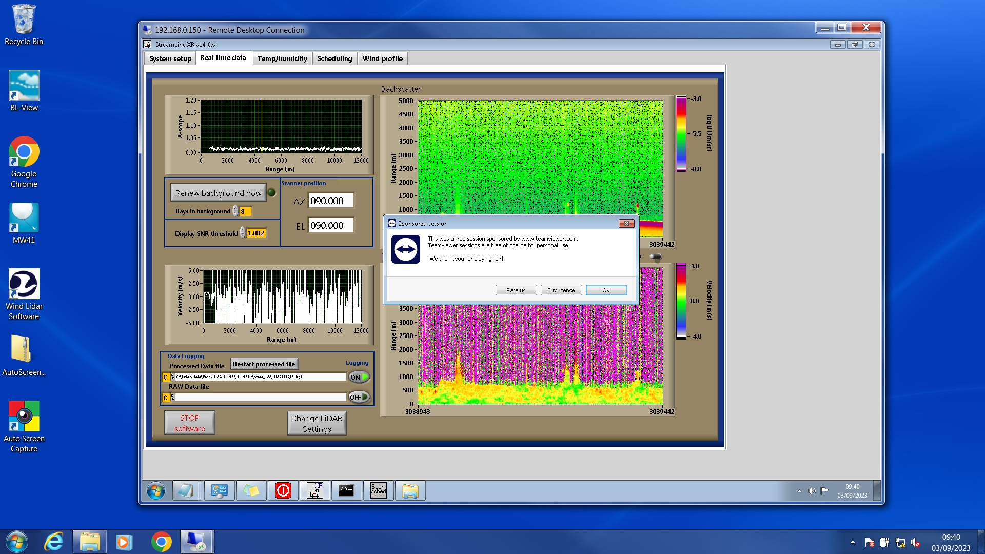985x554 pixels.
Task: Switch to the Wind profile tab
Action: click(382, 58)
